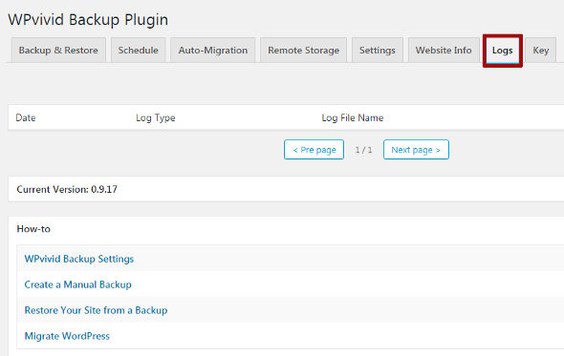This screenshot has width=564, height=356.
Task: Open the Auto-Migration tab
Action: [x=213, y=51]
